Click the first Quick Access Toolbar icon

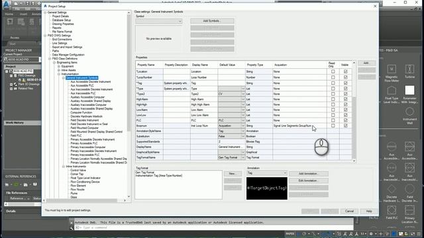[x=16, y=3]
